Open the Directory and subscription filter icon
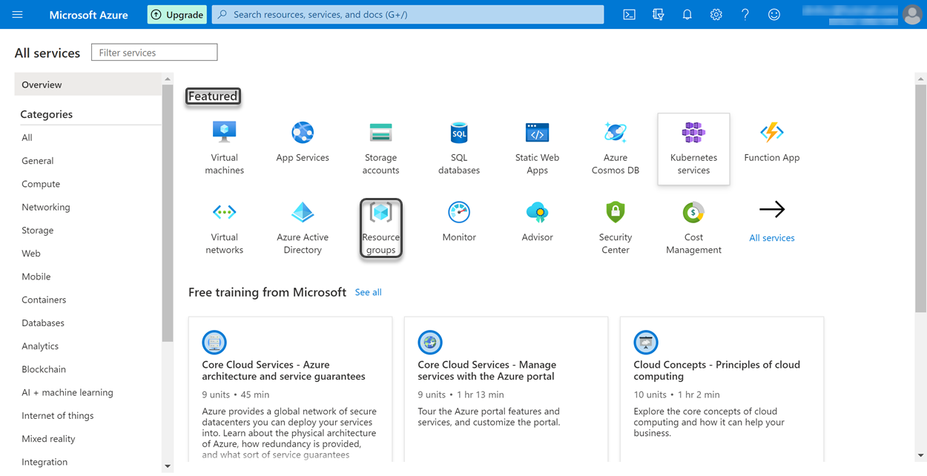The height and width of the screenshot is (476, 927). [658, 15]
